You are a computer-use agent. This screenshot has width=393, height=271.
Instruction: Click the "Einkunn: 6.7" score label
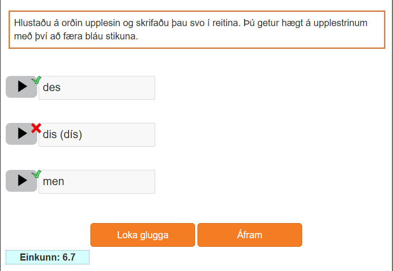click(x=48, y=257)
